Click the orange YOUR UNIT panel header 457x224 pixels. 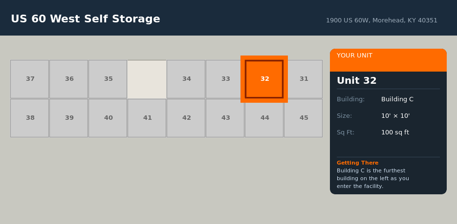[x=388, y=60]
